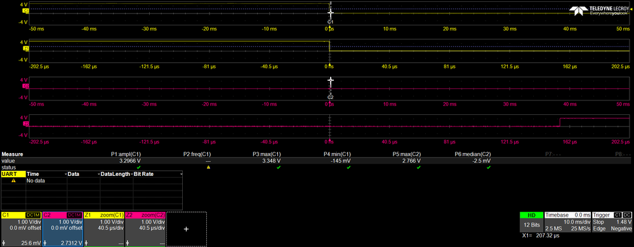Open the Trigger descriptor box
This screenshot has width=634, height=247.
[612, 222]
